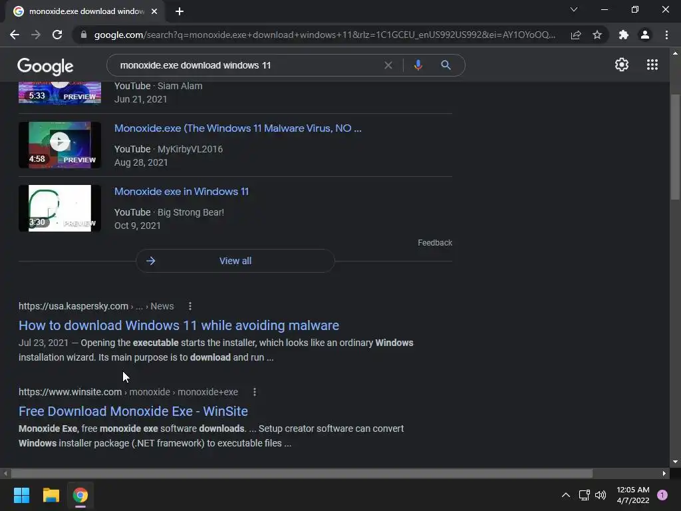Screen dimensions: 681x511
Task: Open 'Monoxide.exe (The Windows 11 Malware Virus' video
Action: click(x=237, y=128)
